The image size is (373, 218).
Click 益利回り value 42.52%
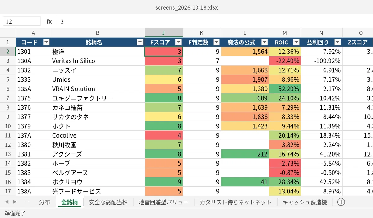tap(321, 182)
